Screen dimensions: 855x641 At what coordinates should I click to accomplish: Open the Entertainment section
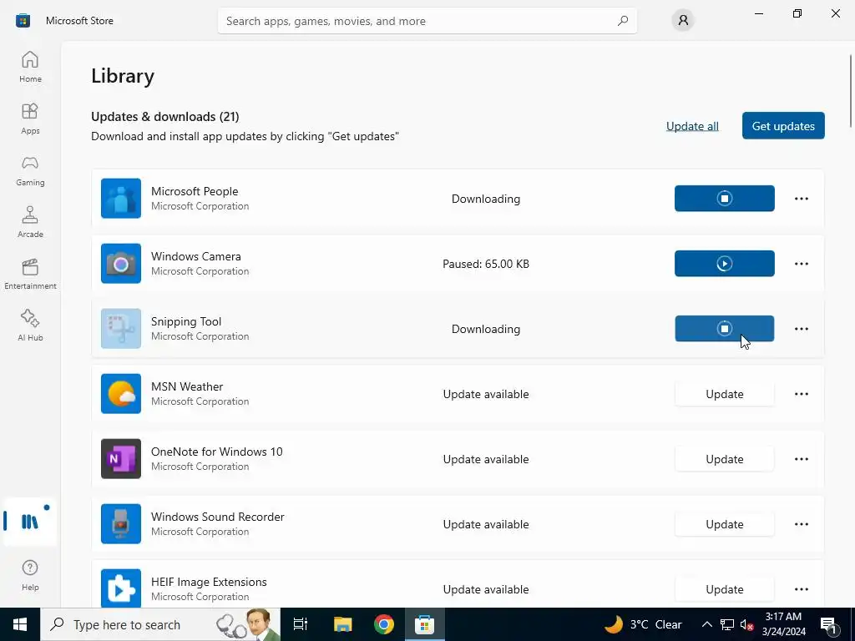(30, 274)
